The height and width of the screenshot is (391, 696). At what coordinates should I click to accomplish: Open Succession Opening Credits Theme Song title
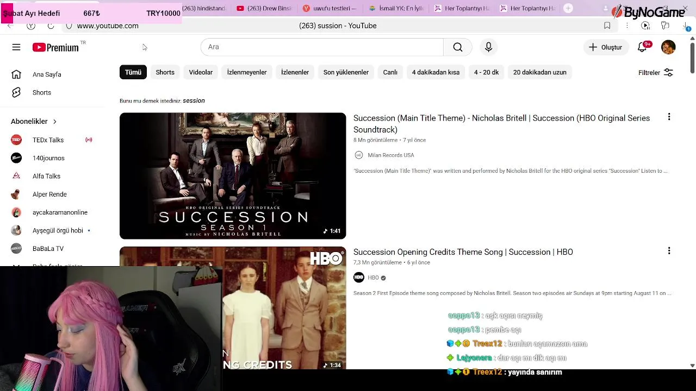click(x=463, y=252)
